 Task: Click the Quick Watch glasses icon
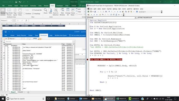(x=119, y=15)
